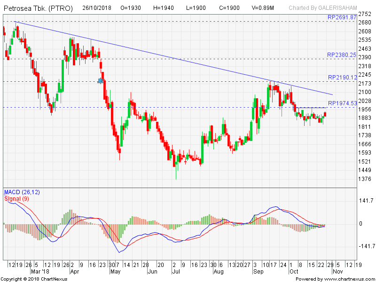
Task: Click the RP1974.53 support level label
Action: tap(342, 103)
